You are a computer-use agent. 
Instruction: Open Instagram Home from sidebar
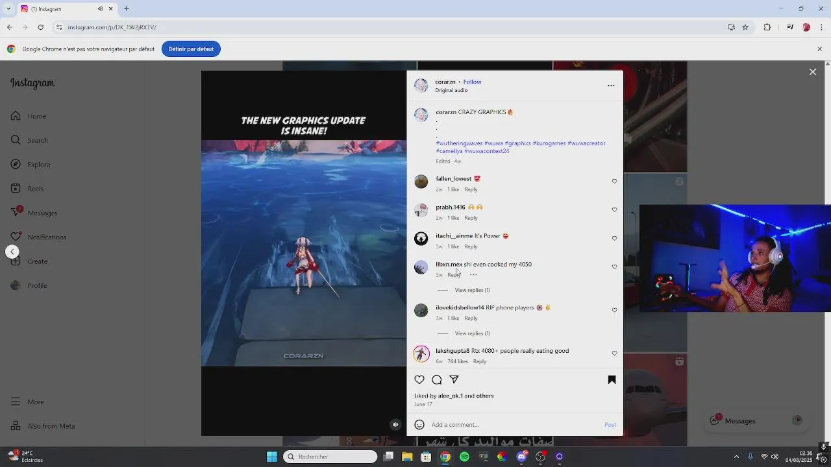click(x=29, y=116)
